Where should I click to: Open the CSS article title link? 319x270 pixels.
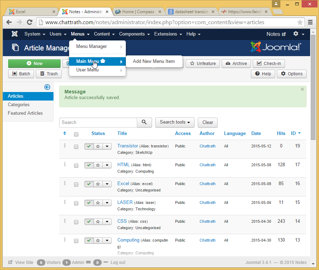[x=122, y=221]
